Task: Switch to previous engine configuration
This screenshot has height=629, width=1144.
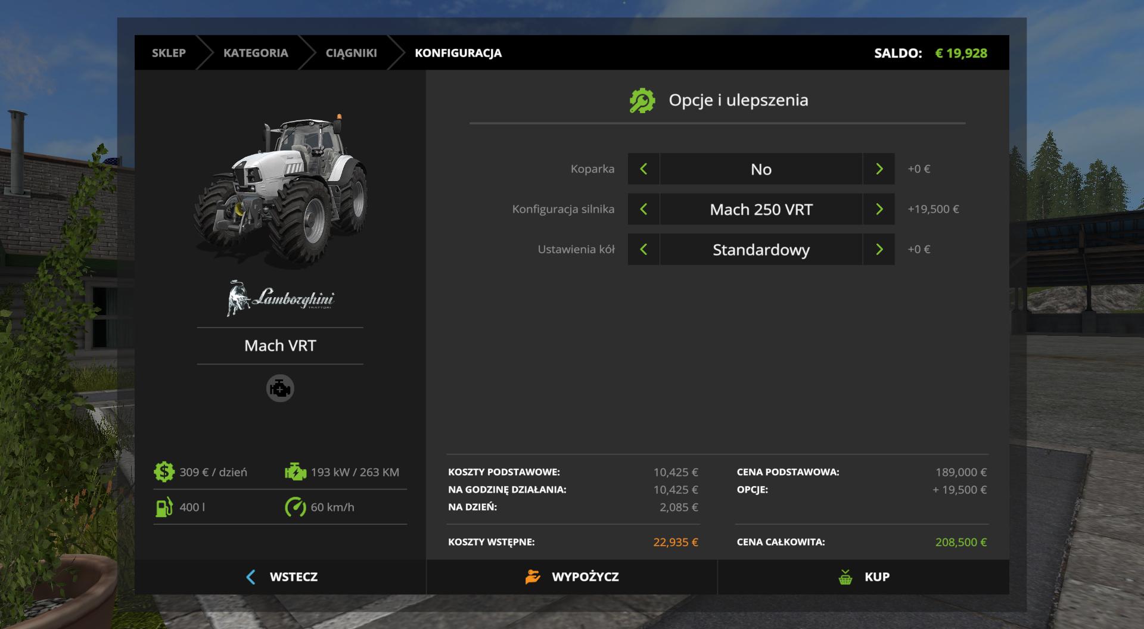Action: tap(643, 209)
